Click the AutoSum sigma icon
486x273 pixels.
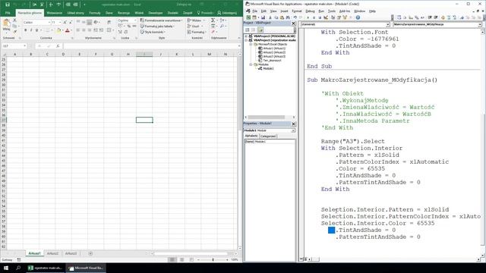pyautogui.click(x=213, y=20)
